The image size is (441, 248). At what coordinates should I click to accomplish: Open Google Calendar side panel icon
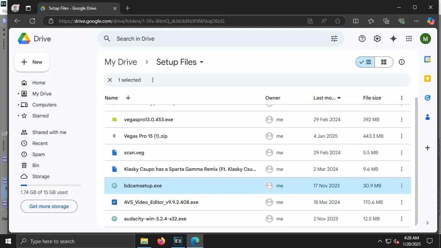(428, 59)
